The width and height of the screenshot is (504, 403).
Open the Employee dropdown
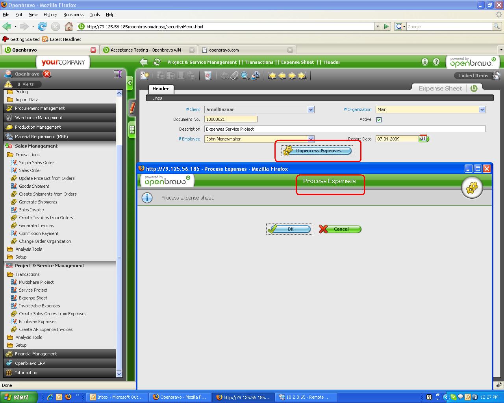pos(311,139)
